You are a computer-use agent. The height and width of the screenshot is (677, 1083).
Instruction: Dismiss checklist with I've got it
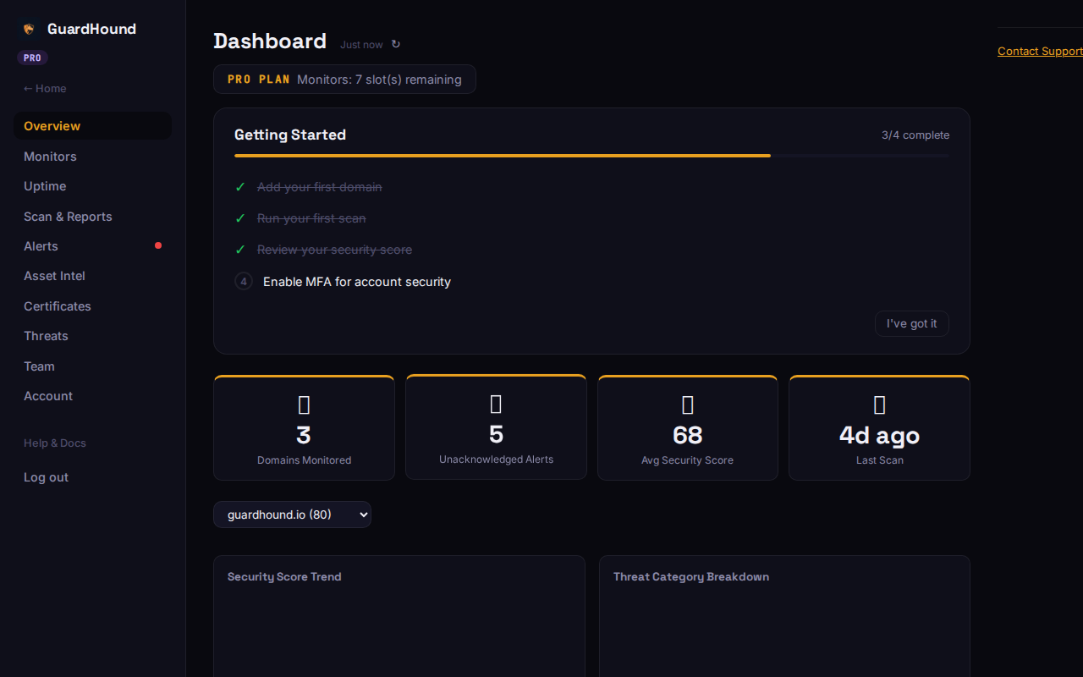(x=912, y=323)
